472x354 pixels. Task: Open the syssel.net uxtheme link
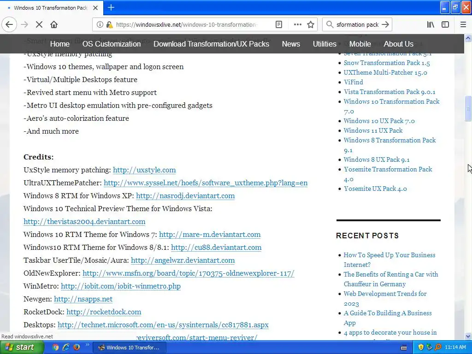click(x=205, y=183)
